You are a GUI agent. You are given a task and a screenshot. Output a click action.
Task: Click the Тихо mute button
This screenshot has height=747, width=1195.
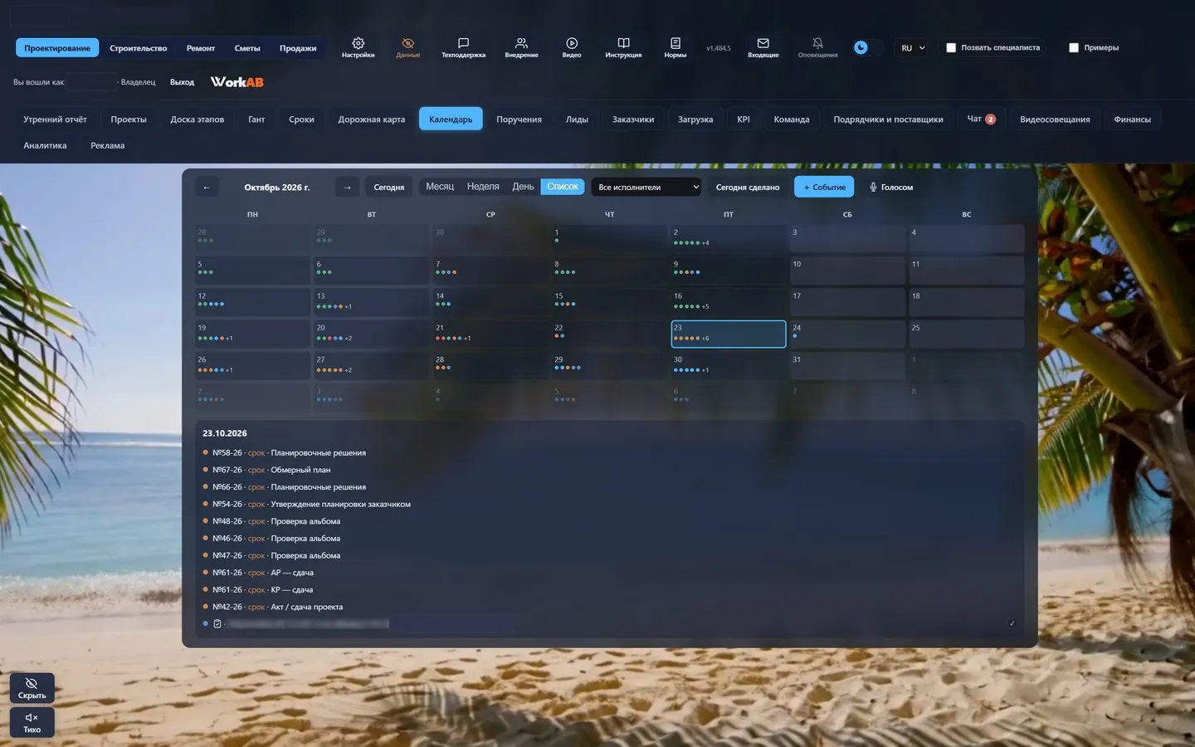click(32, 723)
